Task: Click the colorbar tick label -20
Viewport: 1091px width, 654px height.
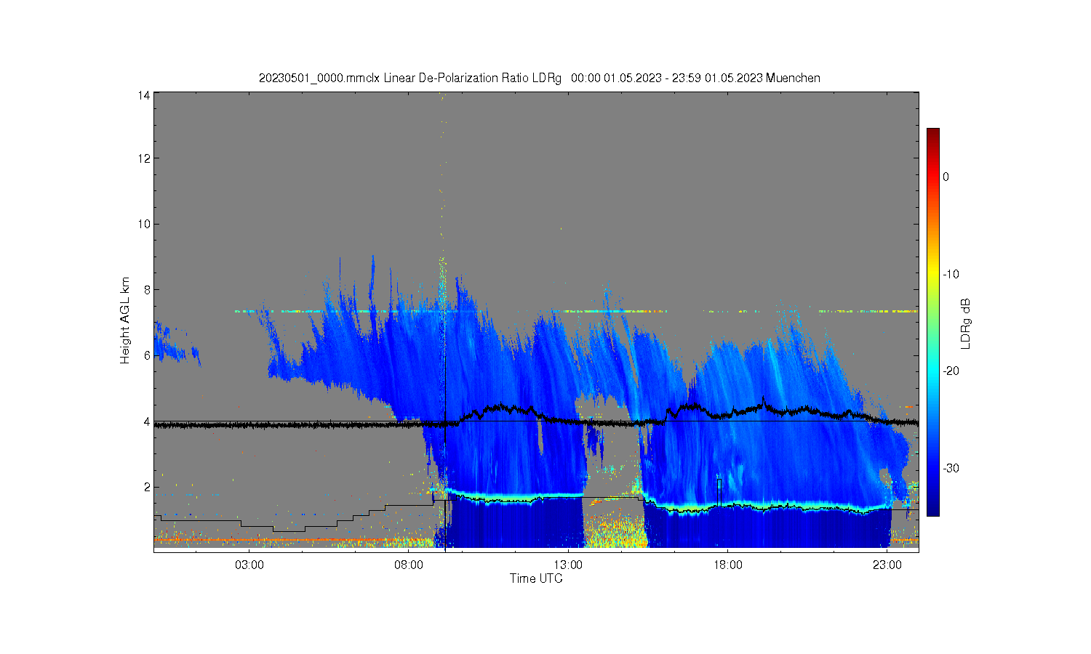Action: (951, 371)
